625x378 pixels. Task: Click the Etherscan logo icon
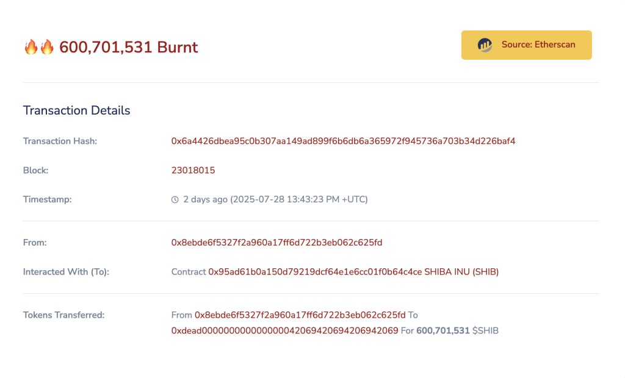point(485,45)
